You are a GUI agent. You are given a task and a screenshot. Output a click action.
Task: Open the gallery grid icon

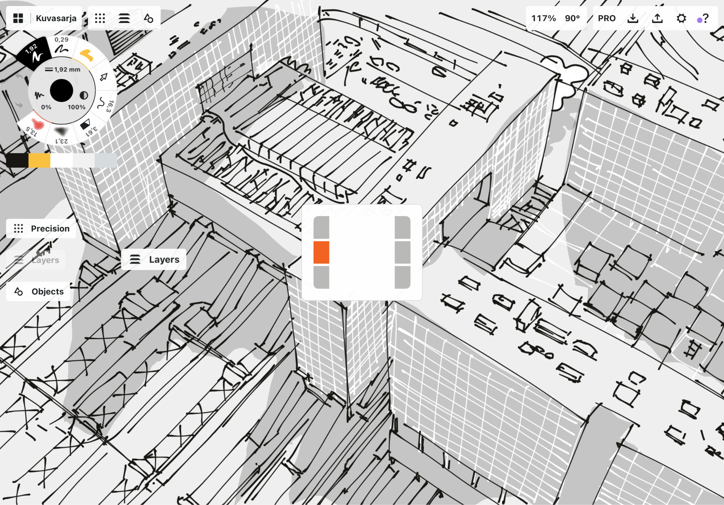tap(18, 18)
